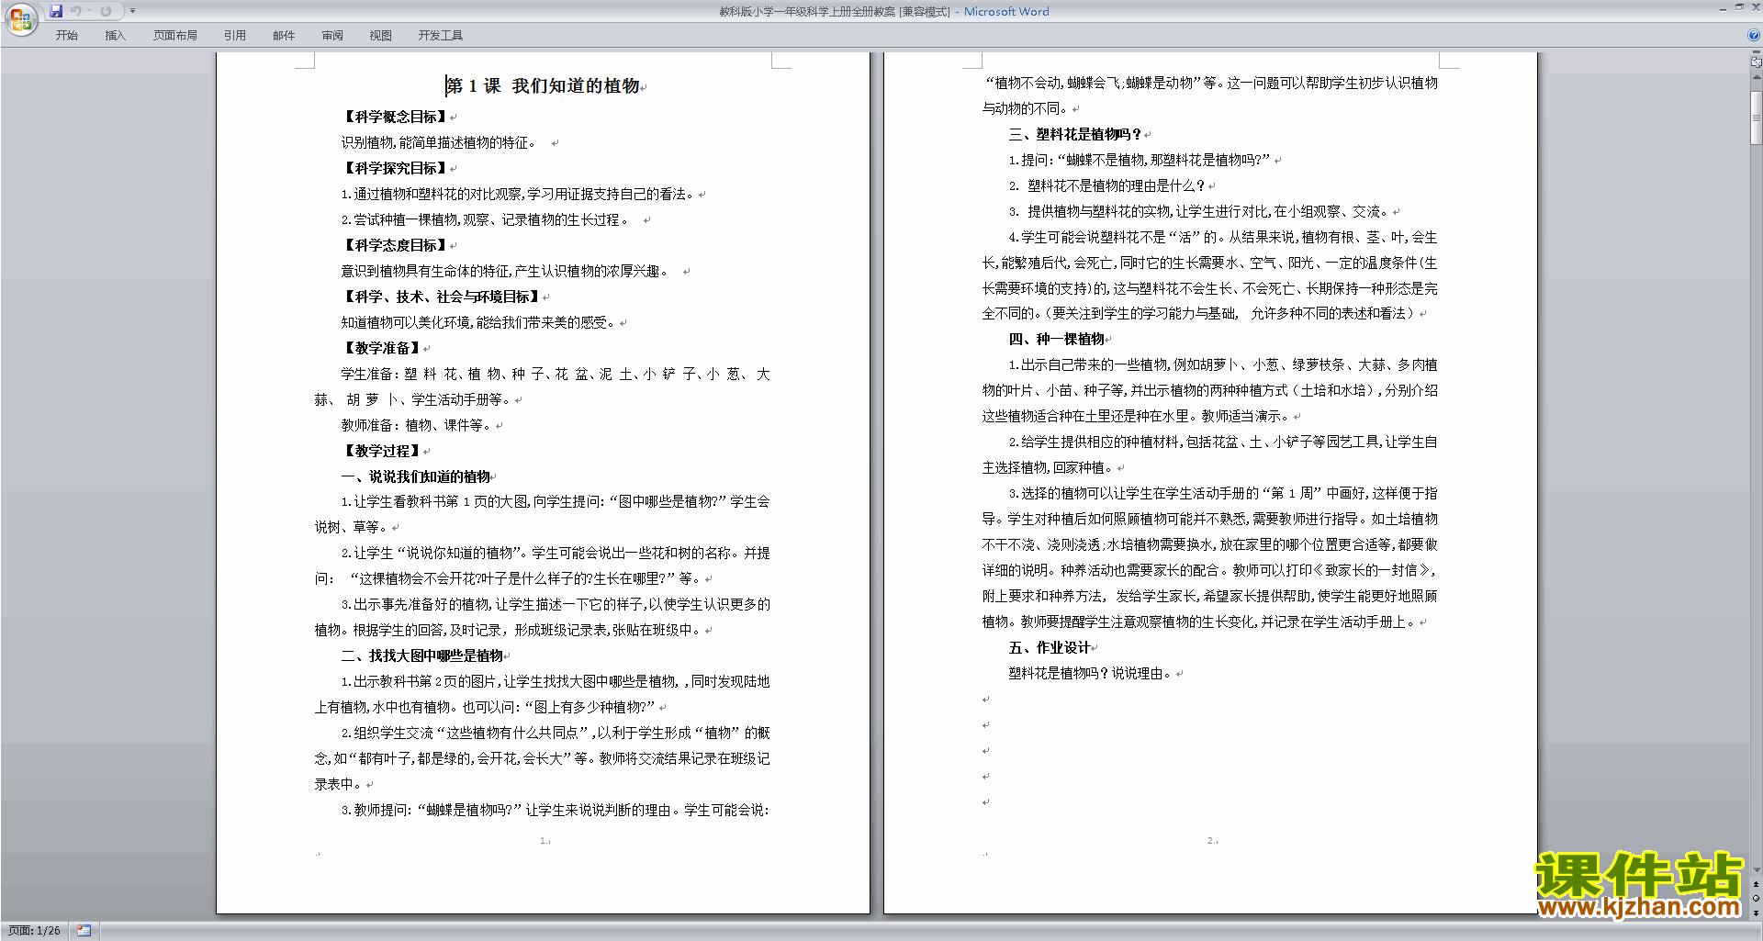Click the heading 【教学准备】
This screenshot has width=1763, height=941.
(x=382, y=348)
